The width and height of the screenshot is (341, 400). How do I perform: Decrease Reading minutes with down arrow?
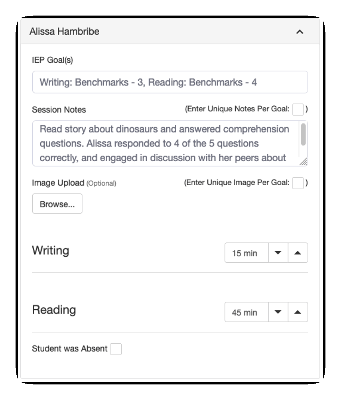click(x=278, y=312)
